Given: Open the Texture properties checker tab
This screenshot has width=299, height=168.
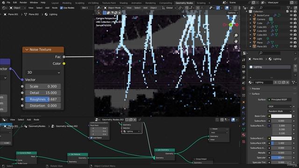Looking at the screenshot, I should tap(244, 142).
